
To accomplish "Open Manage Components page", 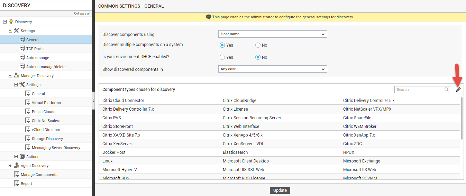I will pyautogui.click(x=39, y=175).
